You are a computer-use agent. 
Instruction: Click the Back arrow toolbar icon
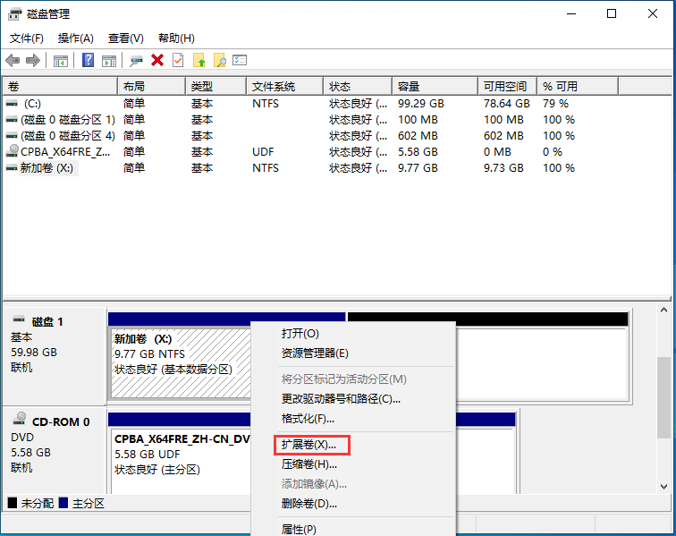[x=13, y=61]
